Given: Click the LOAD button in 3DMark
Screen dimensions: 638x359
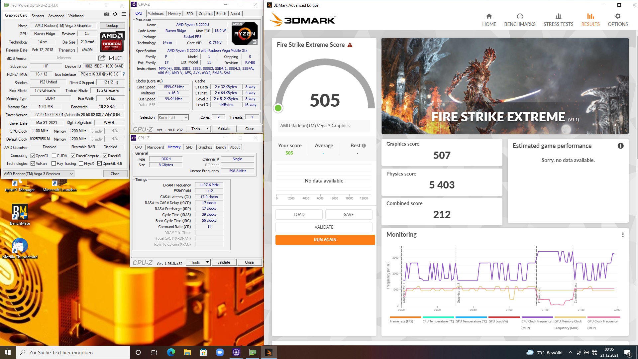Looking at the screenshot, I should (x=299, y=214).
